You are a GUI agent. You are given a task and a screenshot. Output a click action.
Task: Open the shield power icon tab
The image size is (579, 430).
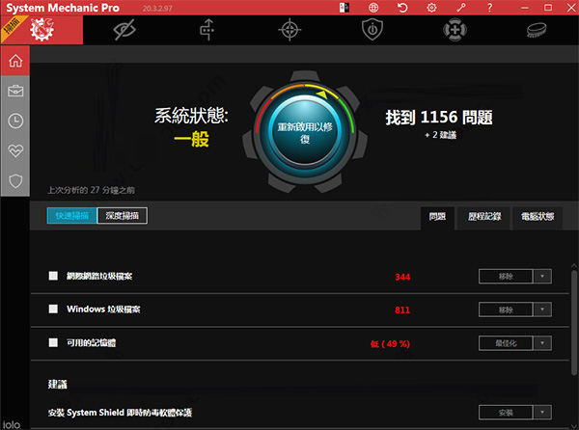point(372,30)
